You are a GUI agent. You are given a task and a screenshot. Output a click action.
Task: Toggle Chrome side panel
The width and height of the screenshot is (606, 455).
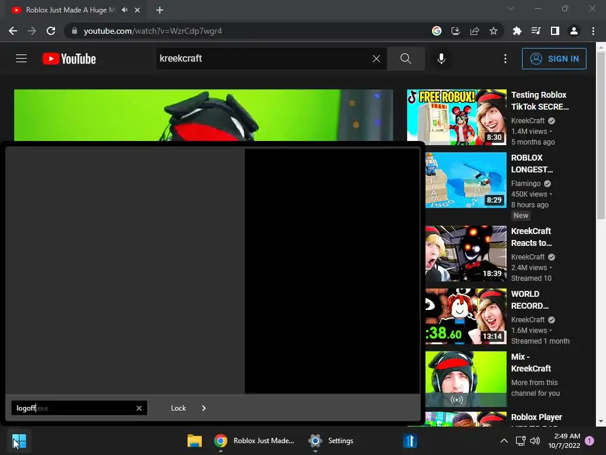click(555, 31)
